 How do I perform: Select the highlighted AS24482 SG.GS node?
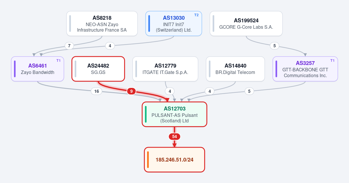(98, 69)
